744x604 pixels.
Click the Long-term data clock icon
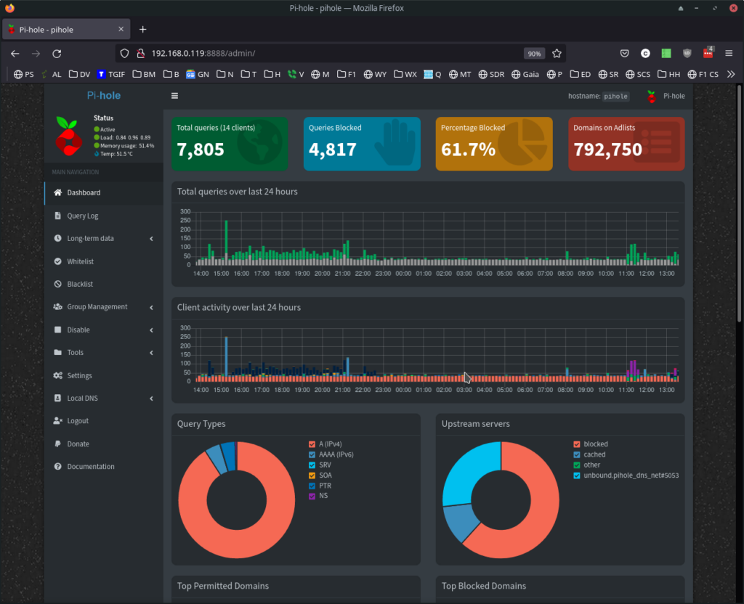point(57,238)
